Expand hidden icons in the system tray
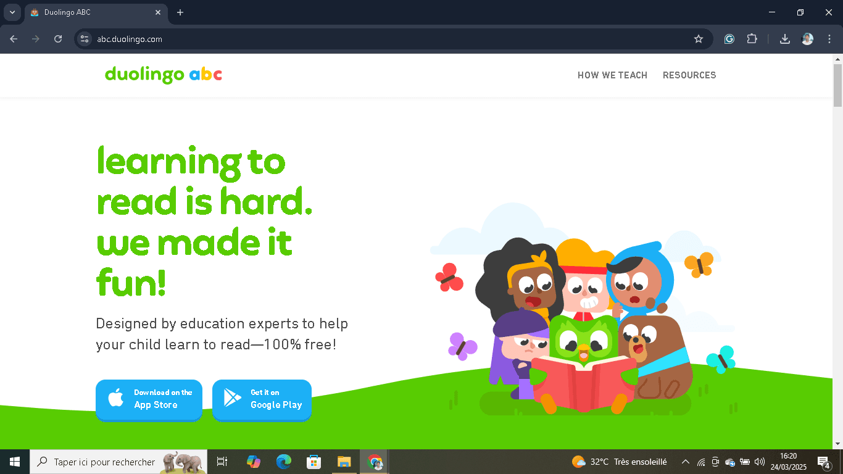843x474 pixels. pos(685,462)
